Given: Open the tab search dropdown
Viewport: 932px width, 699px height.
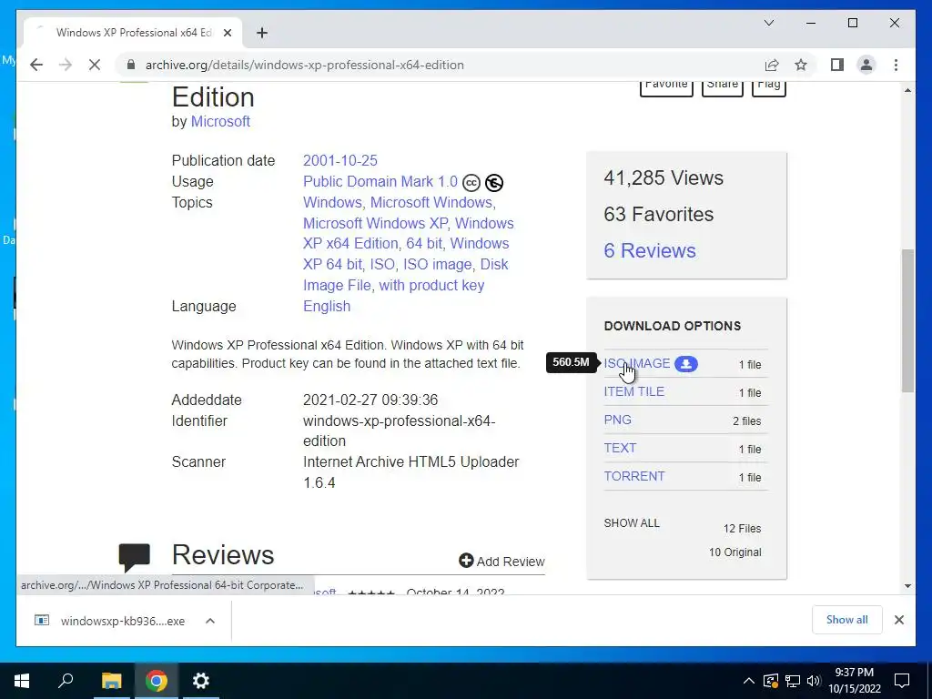Looking at the screenshot, I should [768, 23].
